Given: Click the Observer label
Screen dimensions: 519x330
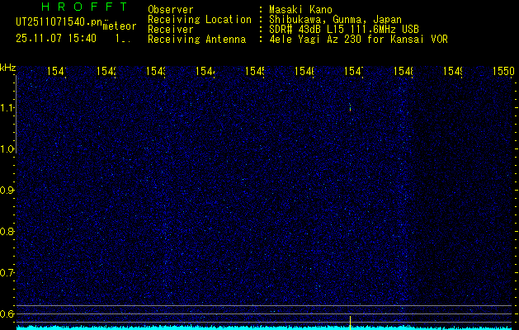Looking at the screenshot, I should 171,10.
